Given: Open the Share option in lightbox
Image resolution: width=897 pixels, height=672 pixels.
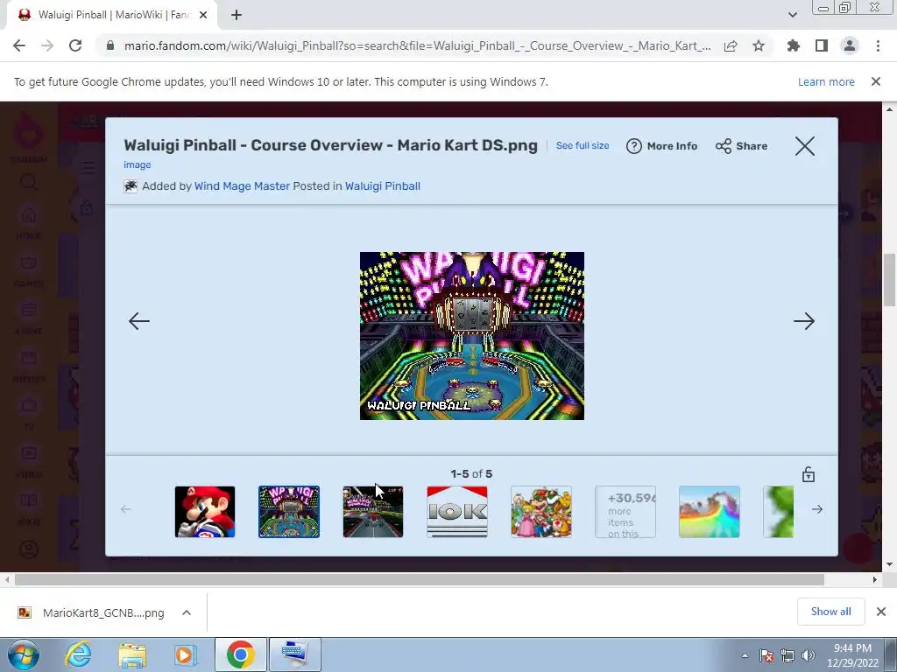Looking at the screenshot, I should (x=741, y=146).
